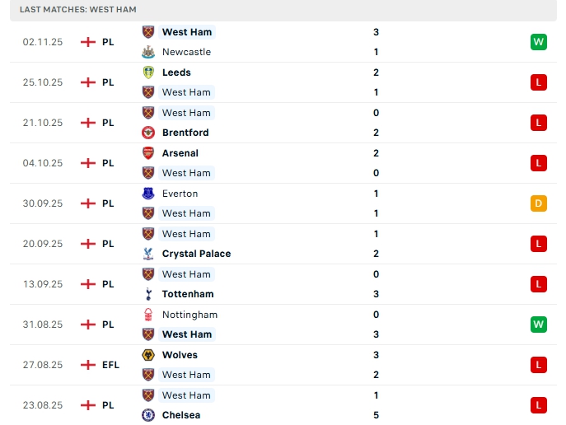The height and width of the screenshot is (425, 566).
Task: Click the Crystal Palace crest icon
Action: pyautogui.click(x=148, y=254)
